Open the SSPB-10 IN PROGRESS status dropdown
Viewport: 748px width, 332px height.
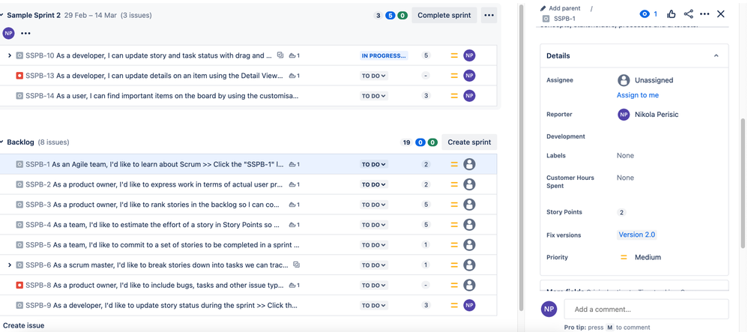pyautogui.click(x=384, y=55)
